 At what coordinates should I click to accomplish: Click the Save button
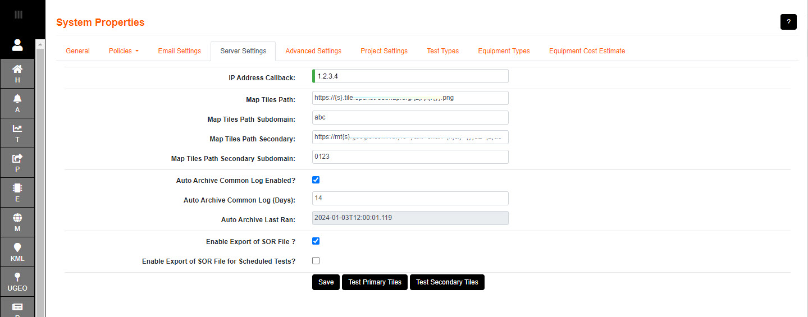[x=326, y=282]
